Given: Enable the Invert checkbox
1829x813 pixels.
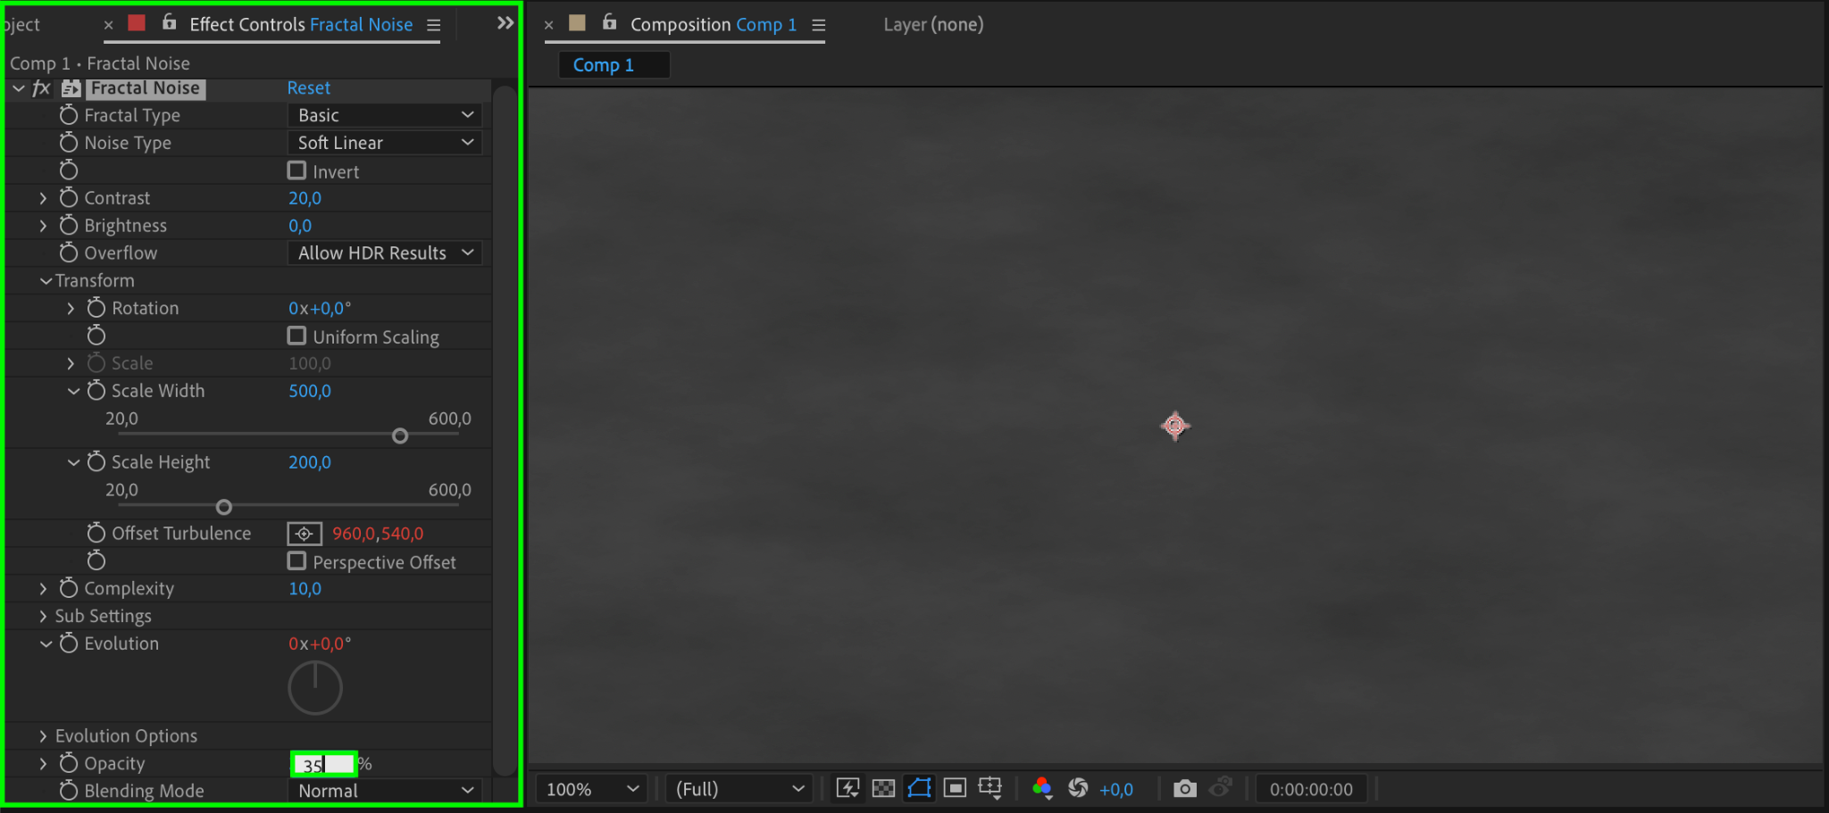Looking at the screenshot, I should pos(296,170).
